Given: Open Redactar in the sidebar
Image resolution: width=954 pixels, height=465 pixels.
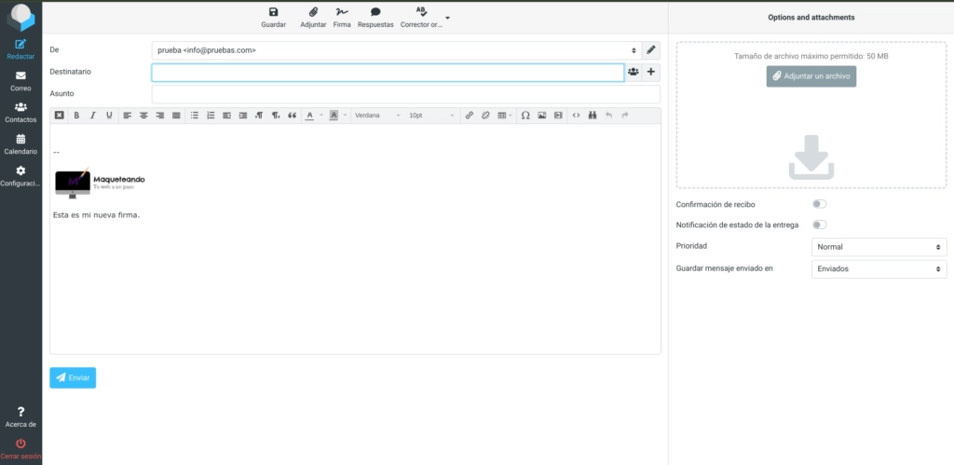Looking at the screenshot, I should (20, 49).
